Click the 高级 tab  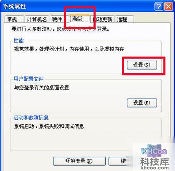click(80, 18)
